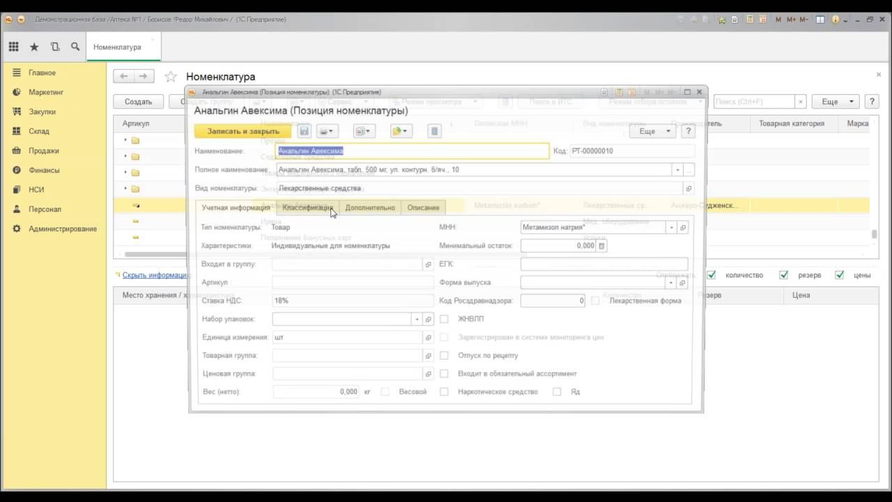This screenshot has height=502, width=892.
Task: Switch to the Учетная информация tab
Action: 236,208
